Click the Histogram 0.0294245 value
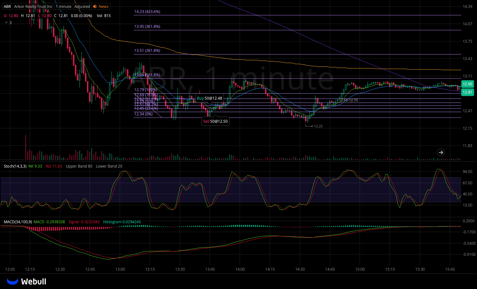The image size is (477, 289). pos(122,222)
